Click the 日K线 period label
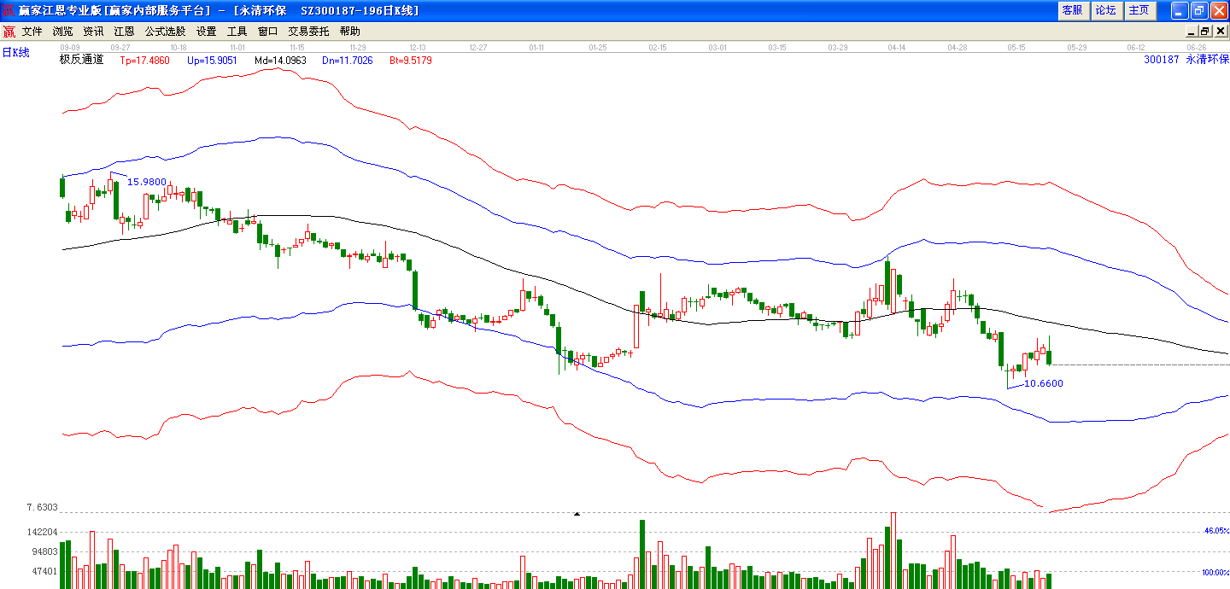The image size is (1230, 589). pos(15,53)
